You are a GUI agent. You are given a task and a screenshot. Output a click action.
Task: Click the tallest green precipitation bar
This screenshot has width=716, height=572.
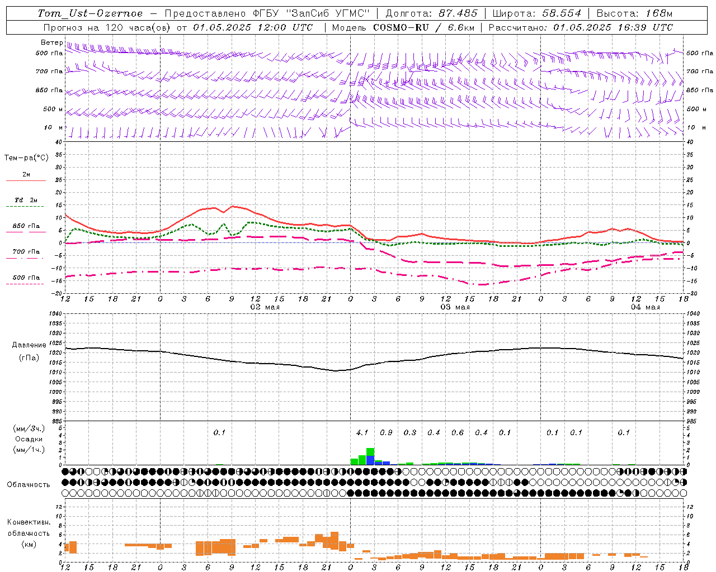click(370, 452)
